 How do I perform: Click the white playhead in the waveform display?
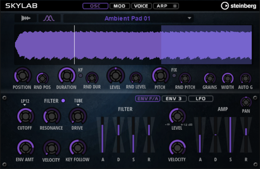(74, 45)
